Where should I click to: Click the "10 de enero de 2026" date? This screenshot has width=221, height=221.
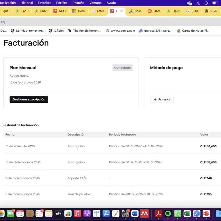(x=20, y=146)
